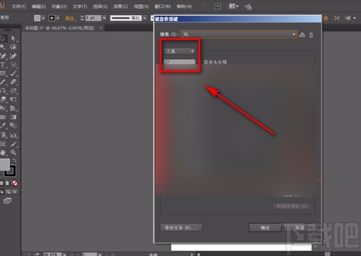Open the 编辑(E) menu
The height and width of the screenshot is (256, 361).
pyautogui.click(x=39, y=7)
